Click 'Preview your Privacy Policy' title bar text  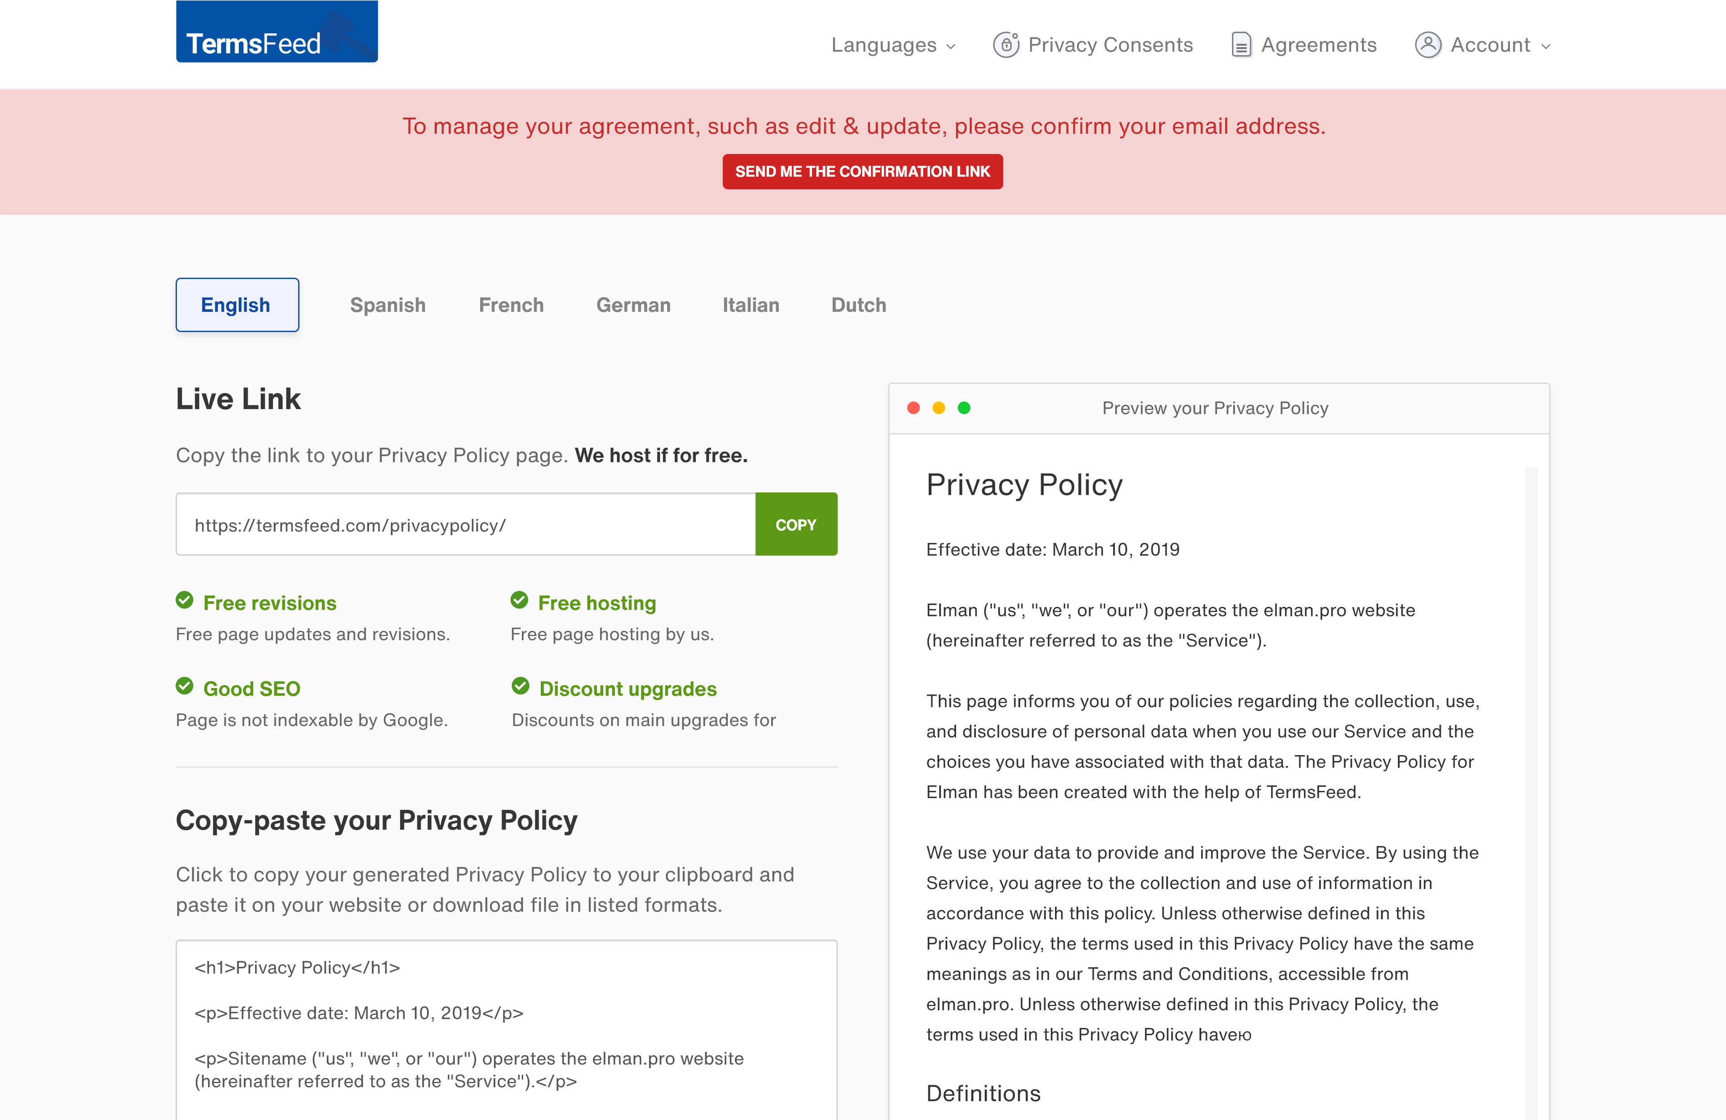1215,408
